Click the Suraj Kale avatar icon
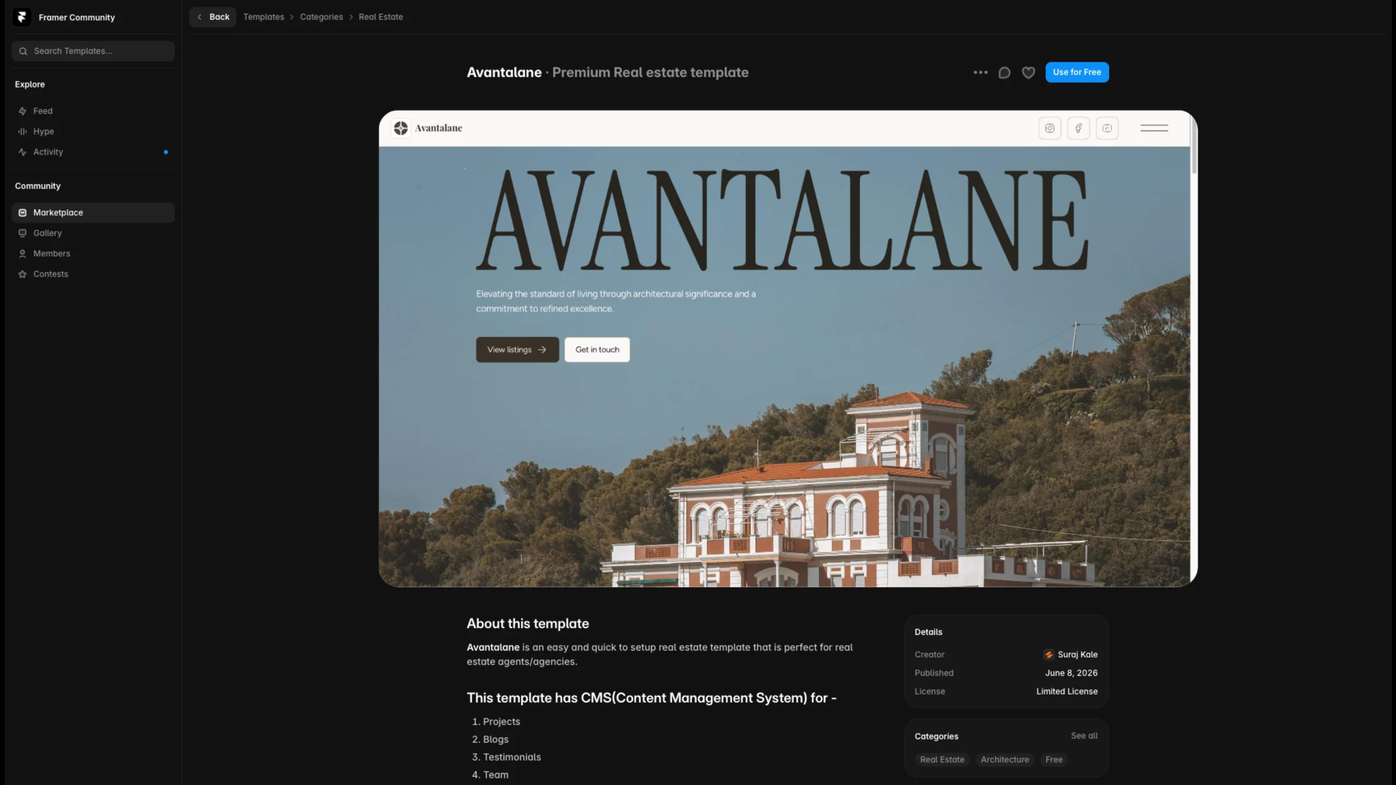 pyautogui.click(x=1048, y=655)
